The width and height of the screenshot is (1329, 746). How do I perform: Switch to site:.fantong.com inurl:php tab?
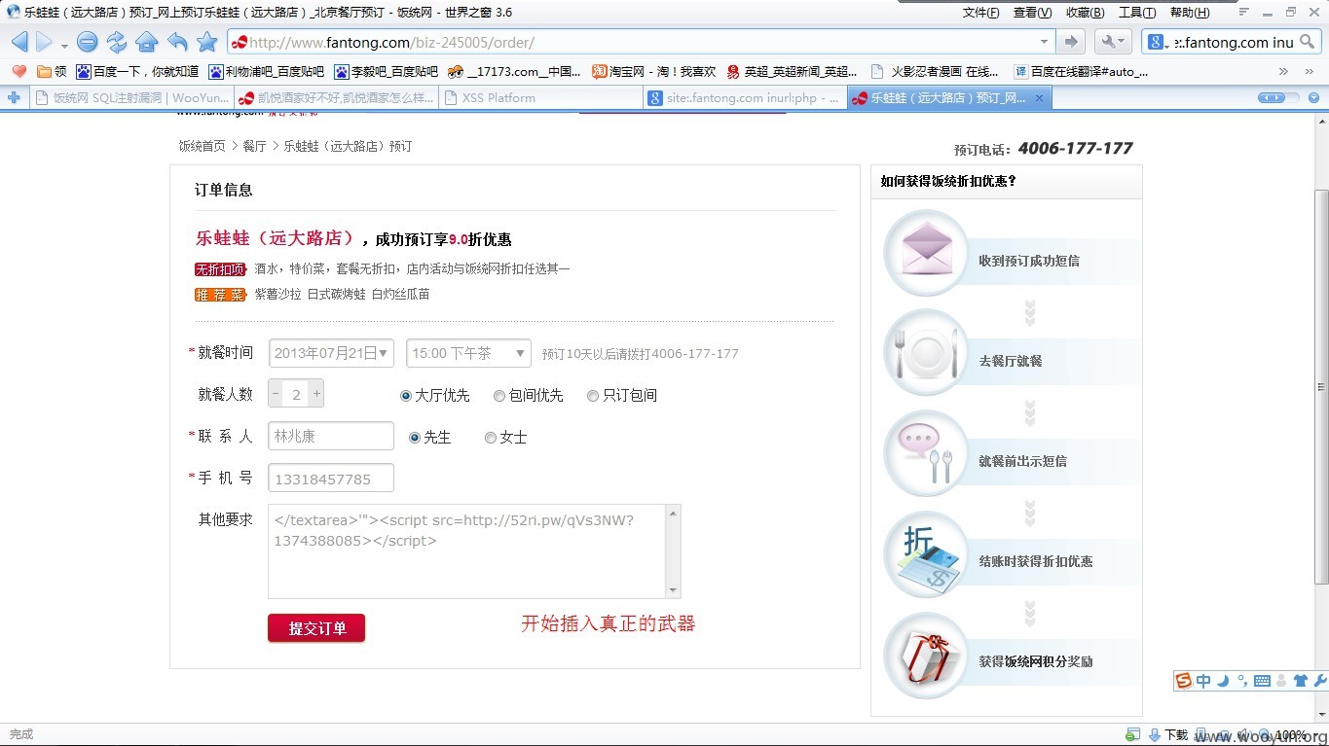click(x=745, y=98)
